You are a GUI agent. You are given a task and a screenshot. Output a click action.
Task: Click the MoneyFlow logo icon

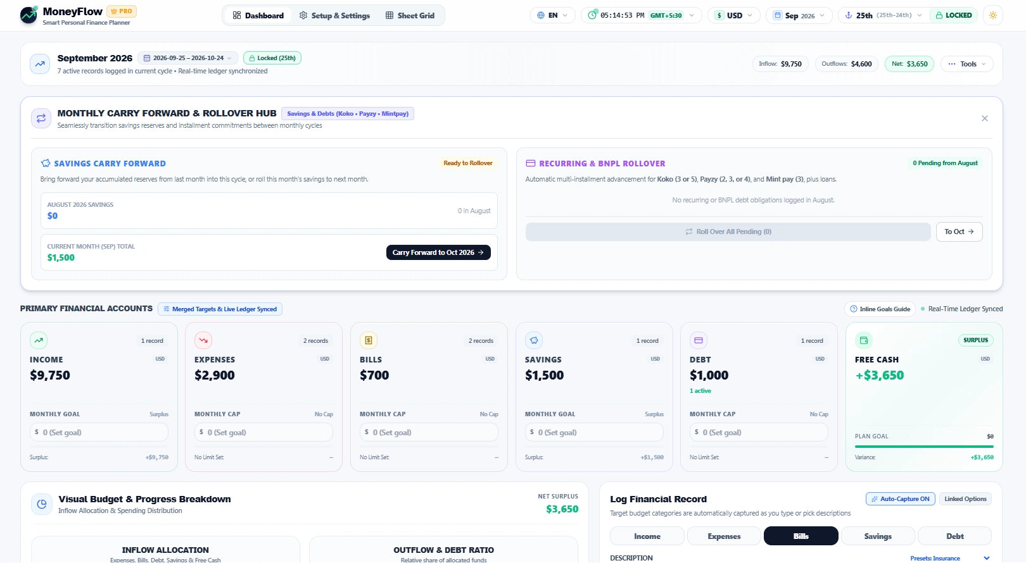(29, 15)
